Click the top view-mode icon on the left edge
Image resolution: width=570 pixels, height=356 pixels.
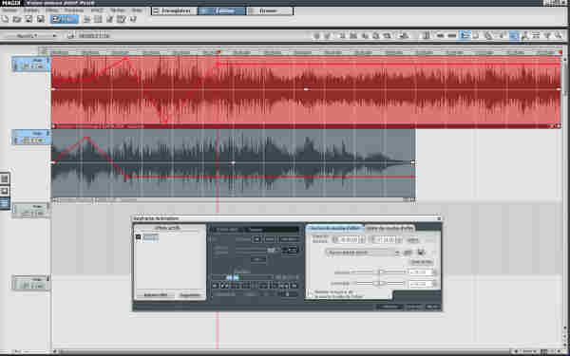tap(5, 178)
